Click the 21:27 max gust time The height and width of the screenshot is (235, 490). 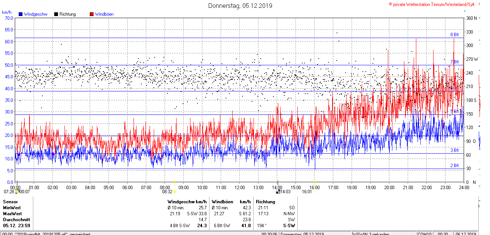tap(219, 214)
